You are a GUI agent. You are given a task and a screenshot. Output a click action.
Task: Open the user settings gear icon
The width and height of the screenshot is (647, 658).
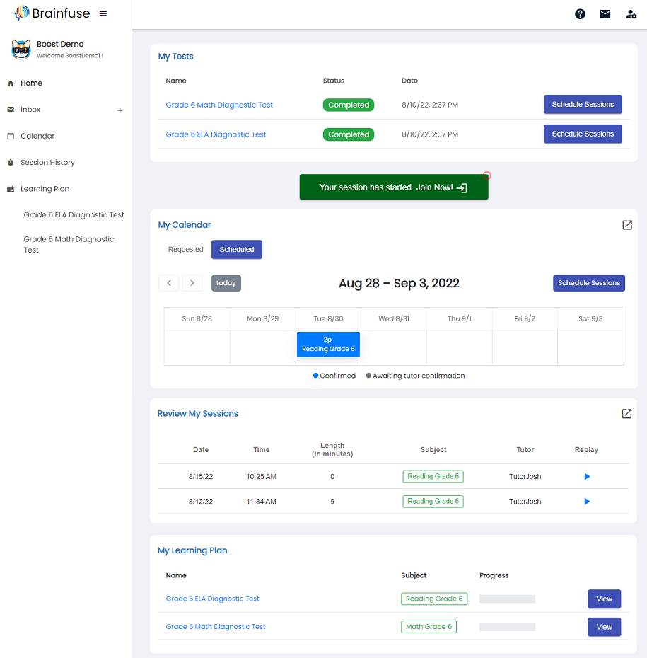pyautogui.click(x=631, y=14)
